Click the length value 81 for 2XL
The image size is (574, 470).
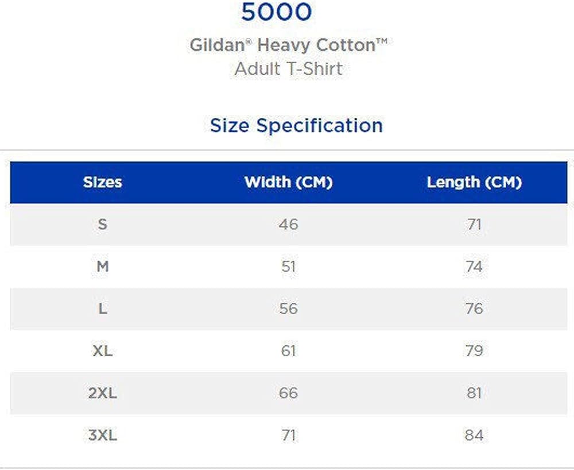click(x=475, y=393)
